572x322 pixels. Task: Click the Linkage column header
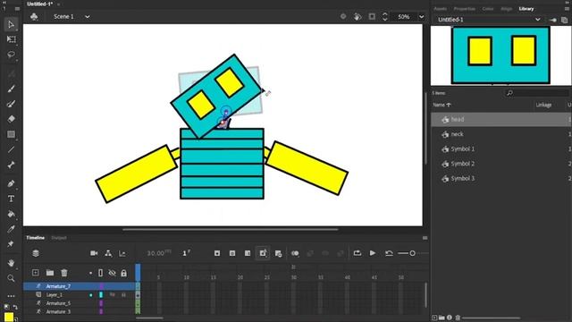(543, 106)
